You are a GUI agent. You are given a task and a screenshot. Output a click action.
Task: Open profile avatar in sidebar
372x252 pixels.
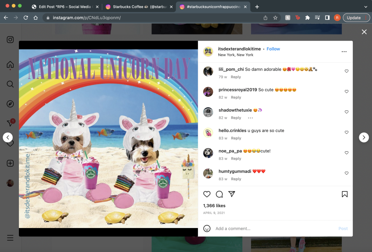(10, 183)
